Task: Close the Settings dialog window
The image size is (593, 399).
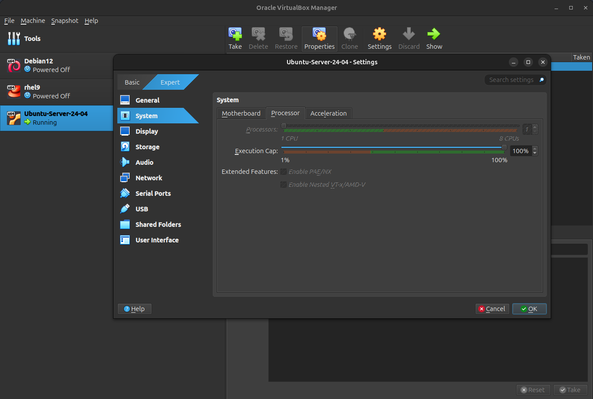Action: [x=543, y=62]
